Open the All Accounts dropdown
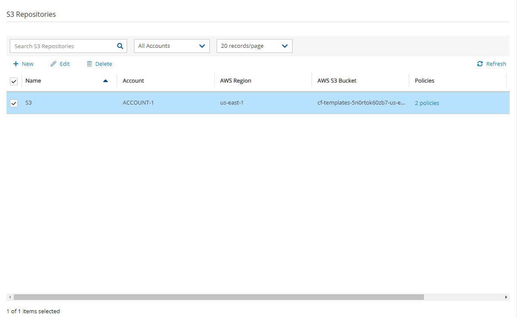Viewport: 517px width, 318px height. (171, 46)
